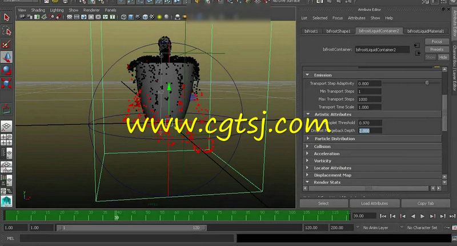
Task: Jump to end of playback range
Action: click(x=452, y=216)
